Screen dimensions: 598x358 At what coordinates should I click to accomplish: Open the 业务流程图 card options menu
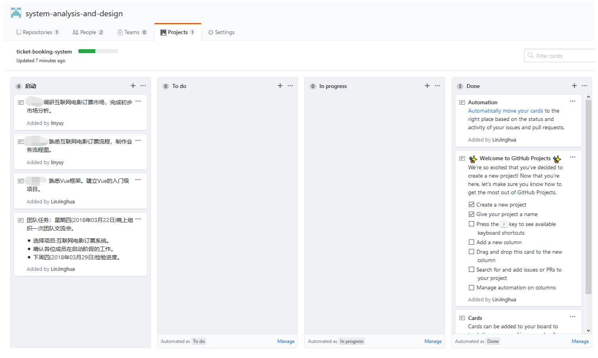coord(138,140)
